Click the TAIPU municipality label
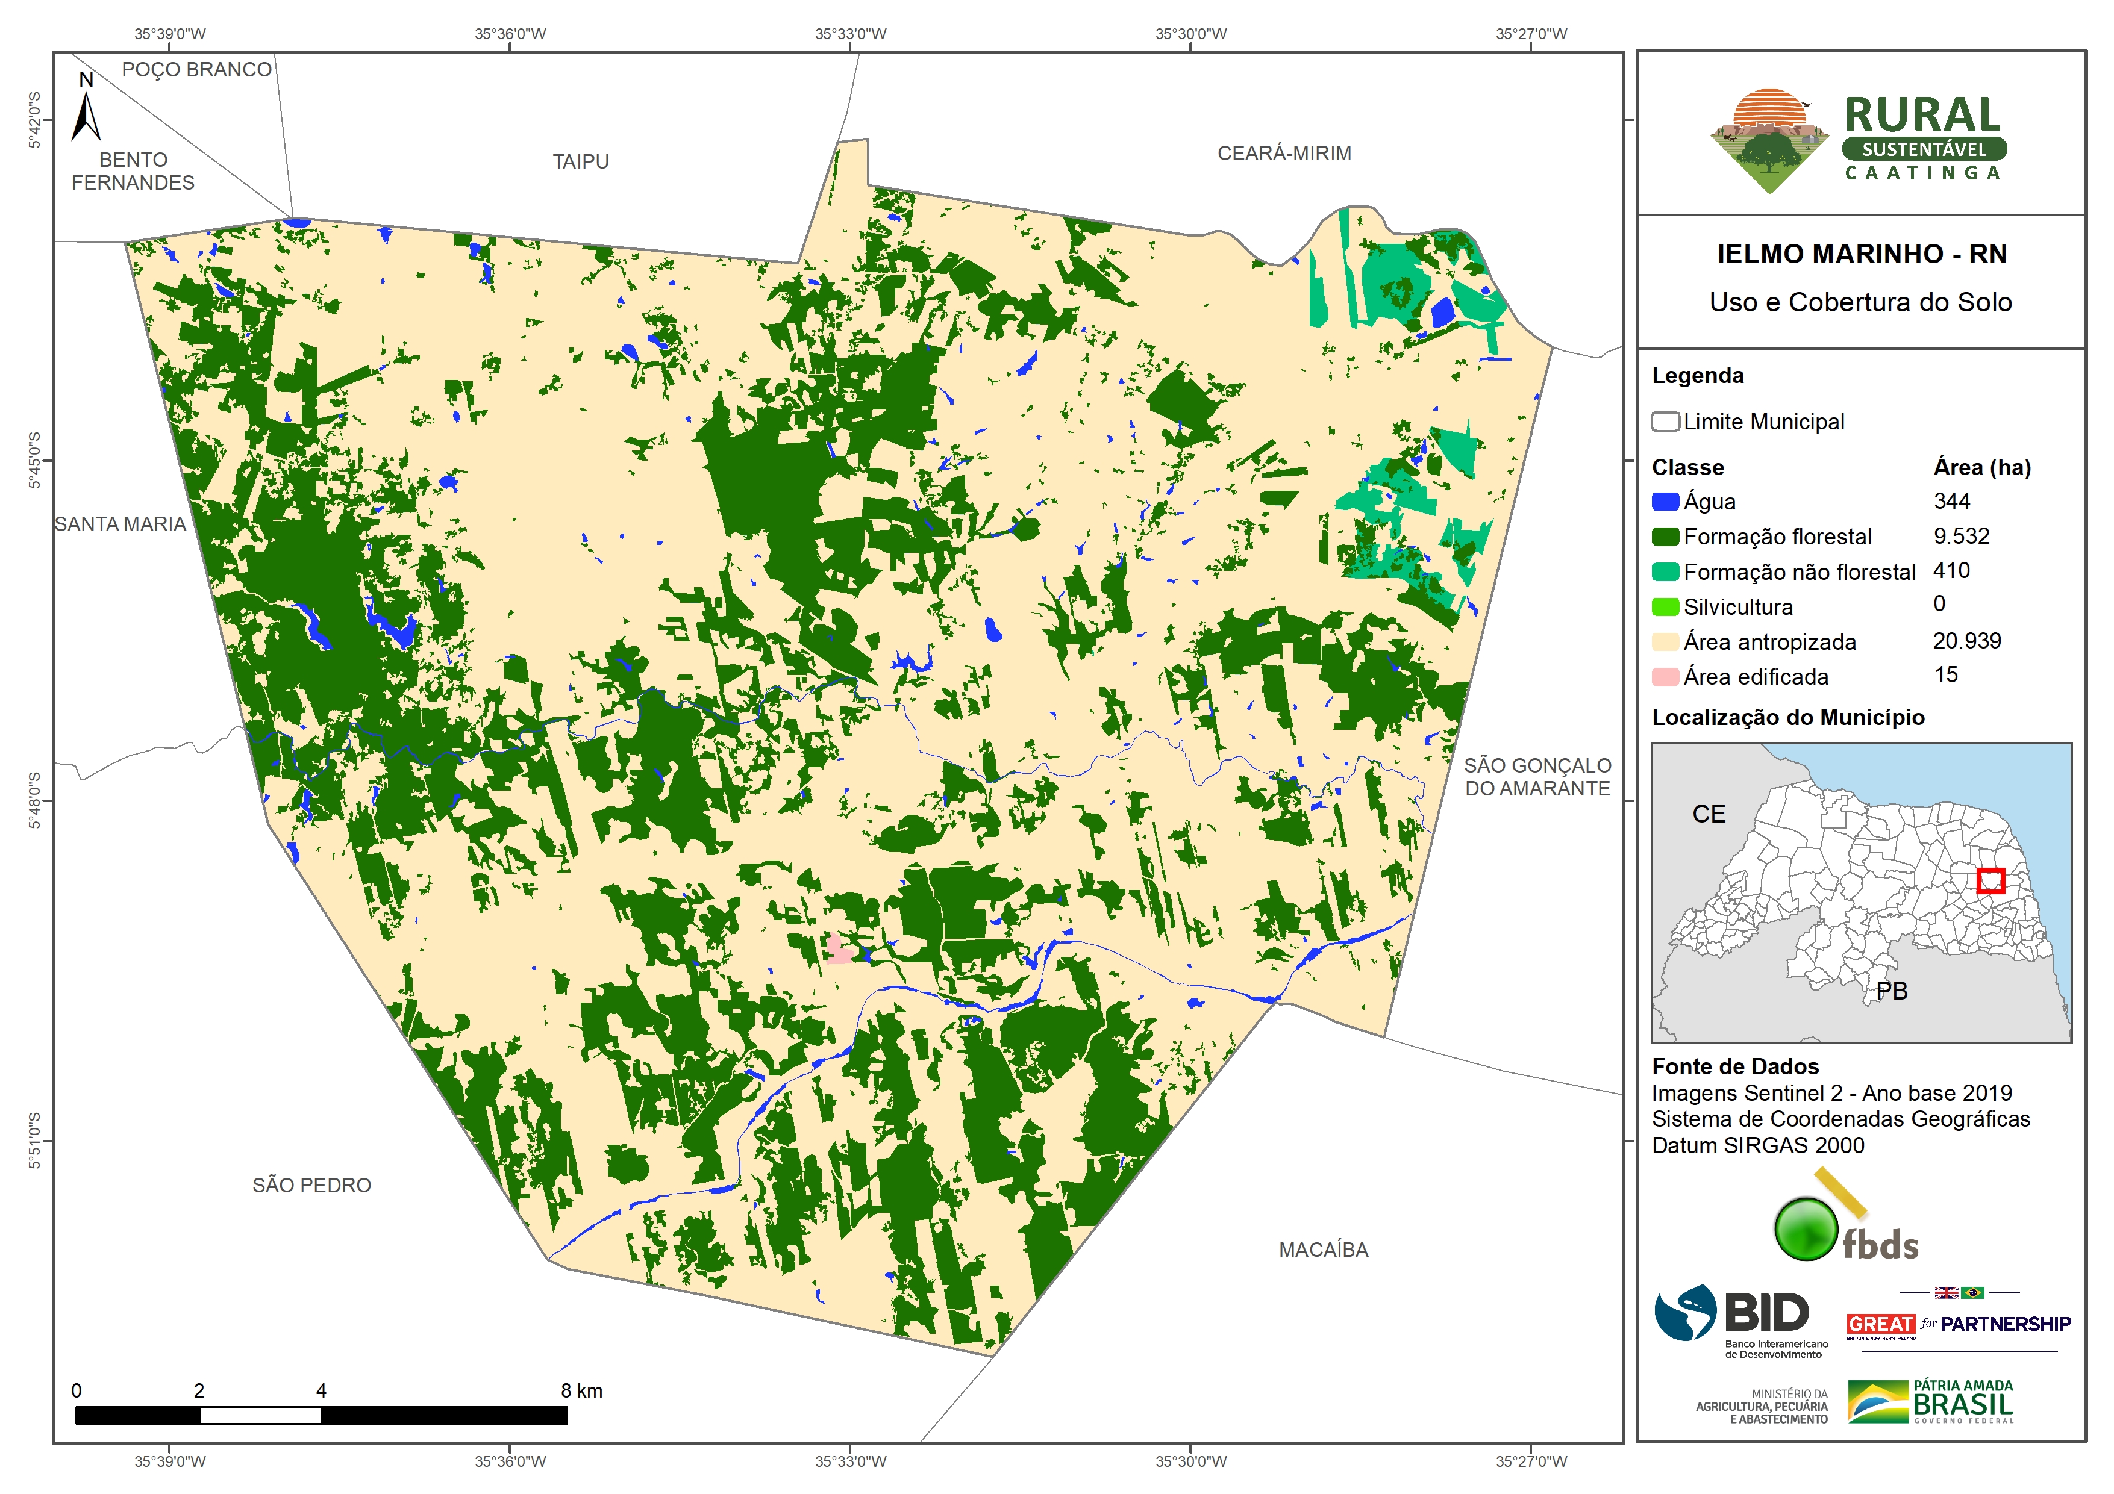The width and height of the screenshot is (2114, 1494). (x=580, y=162)
